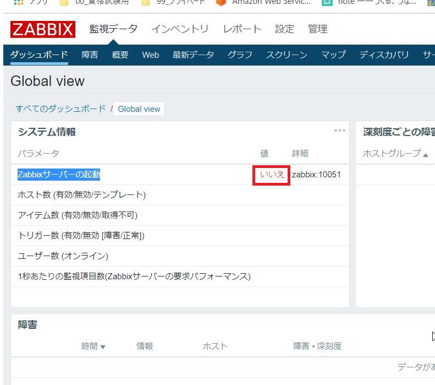Click the パラメータ column header

38,153
